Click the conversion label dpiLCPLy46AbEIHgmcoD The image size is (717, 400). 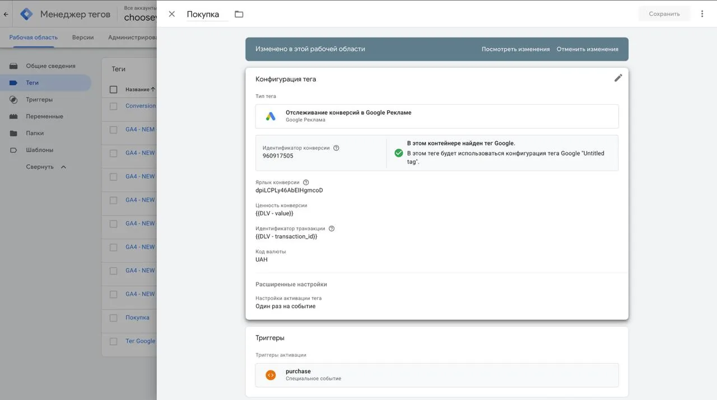click(289, 190)
